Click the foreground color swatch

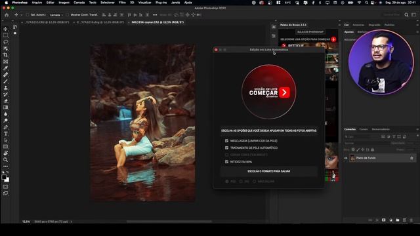click(x=4, y=177)
